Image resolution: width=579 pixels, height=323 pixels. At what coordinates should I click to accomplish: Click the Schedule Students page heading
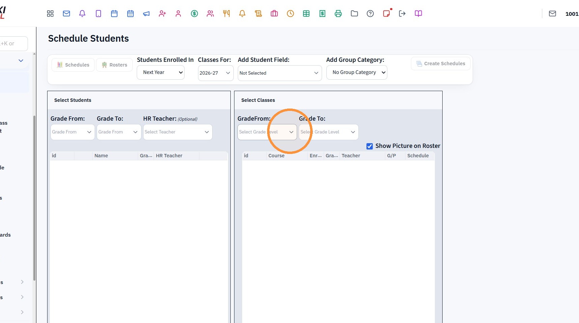tap(88, 39)
